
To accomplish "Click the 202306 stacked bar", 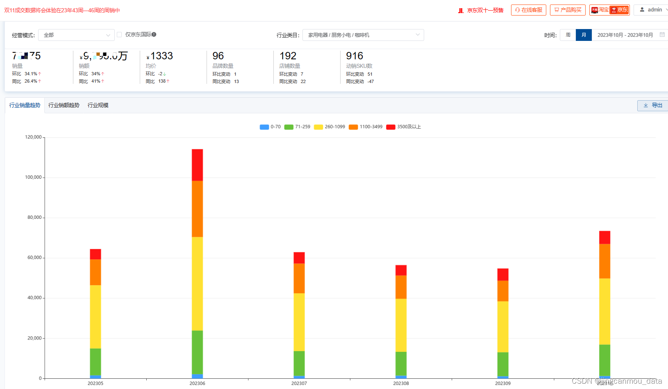I will 197,264.
